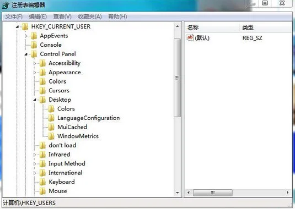The width and height of the screenshot is (295, 209).
Task: Open the 收藏夹(A) menu
Action: pos(90,16)
